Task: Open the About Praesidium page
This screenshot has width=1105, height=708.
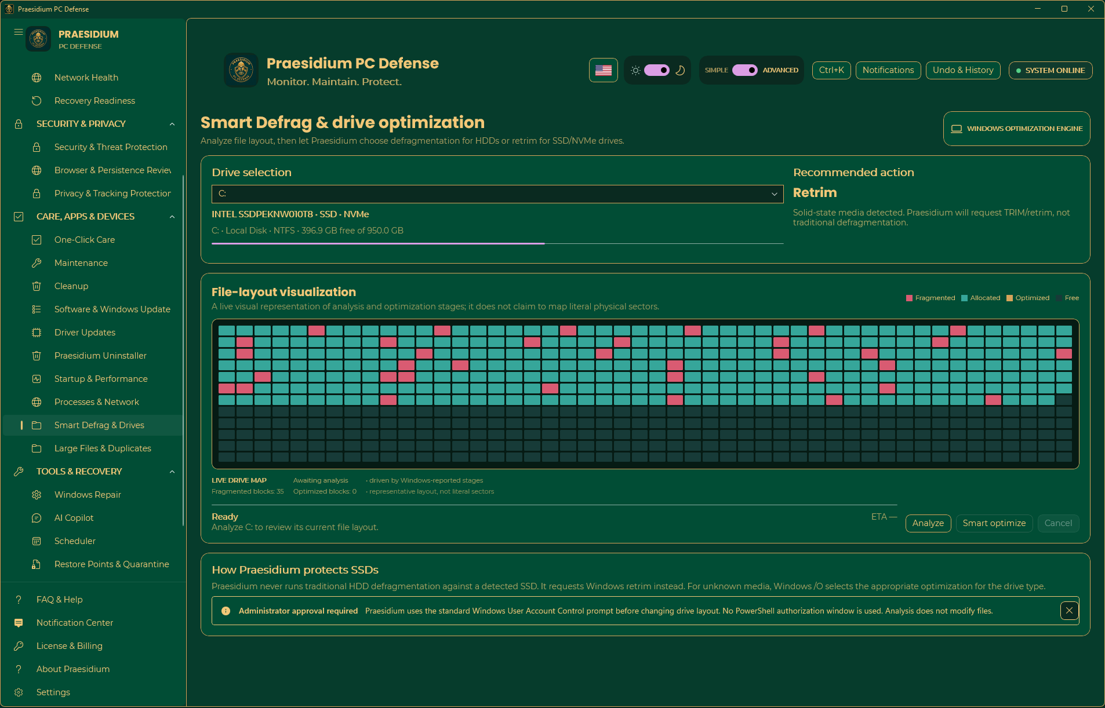Action: (x=93, y=669)
